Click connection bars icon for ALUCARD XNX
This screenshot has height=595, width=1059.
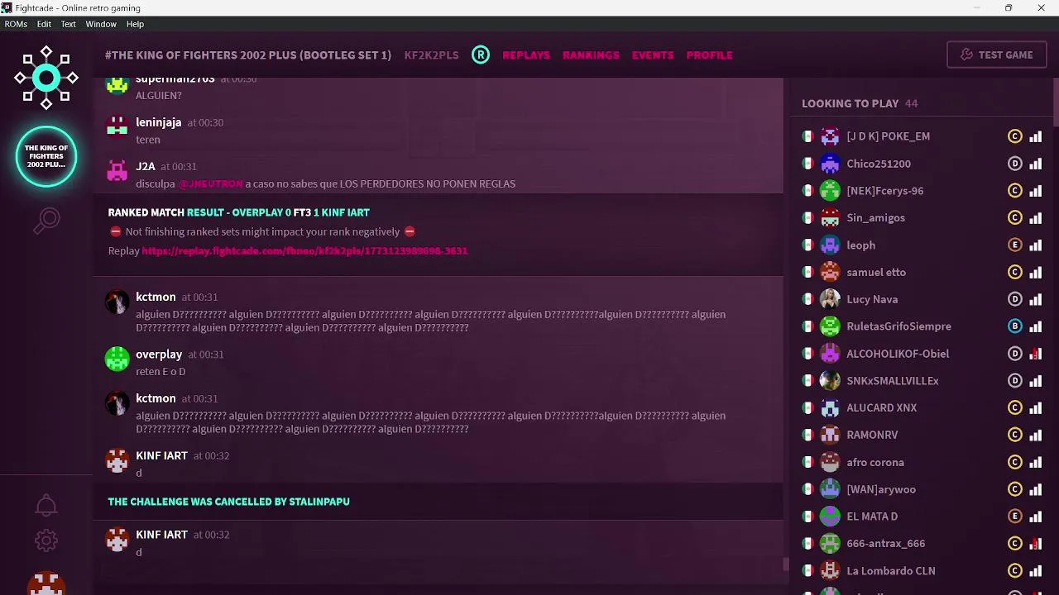click(x=1035, y=408)
